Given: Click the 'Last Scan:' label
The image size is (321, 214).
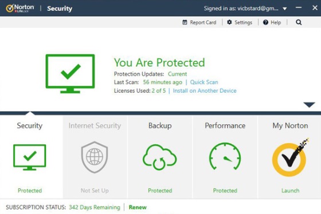Looking at the screenshot, I should click(x=126, y=82).
